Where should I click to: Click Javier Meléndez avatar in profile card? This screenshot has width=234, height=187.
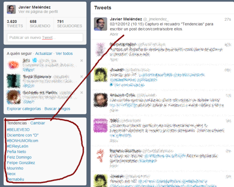pos(11,9)
